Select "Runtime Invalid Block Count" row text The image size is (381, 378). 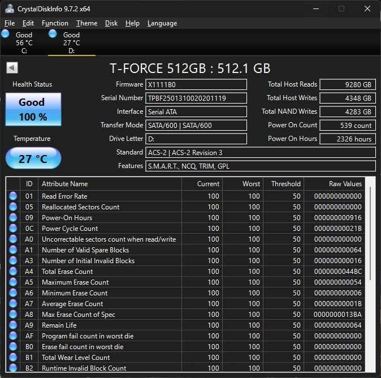pos(84,368)
